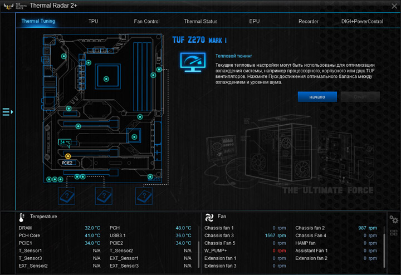Image resolution: width=401 pixels, height=275 pixels.
Task: Click the W_PUMP+ red 0 rpm value
Action: [x=279, y=251]
